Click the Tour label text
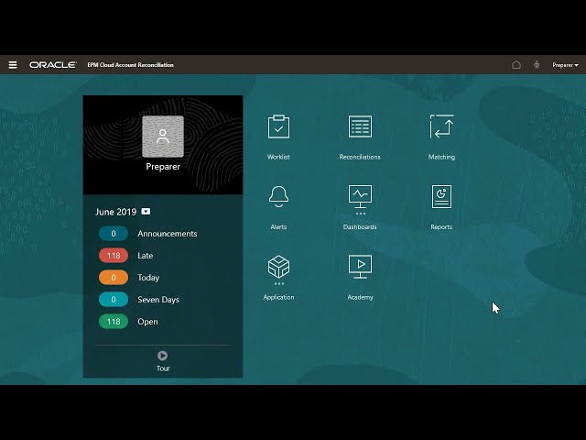Viewport: 586px width, 440px height. coord(163,368)
